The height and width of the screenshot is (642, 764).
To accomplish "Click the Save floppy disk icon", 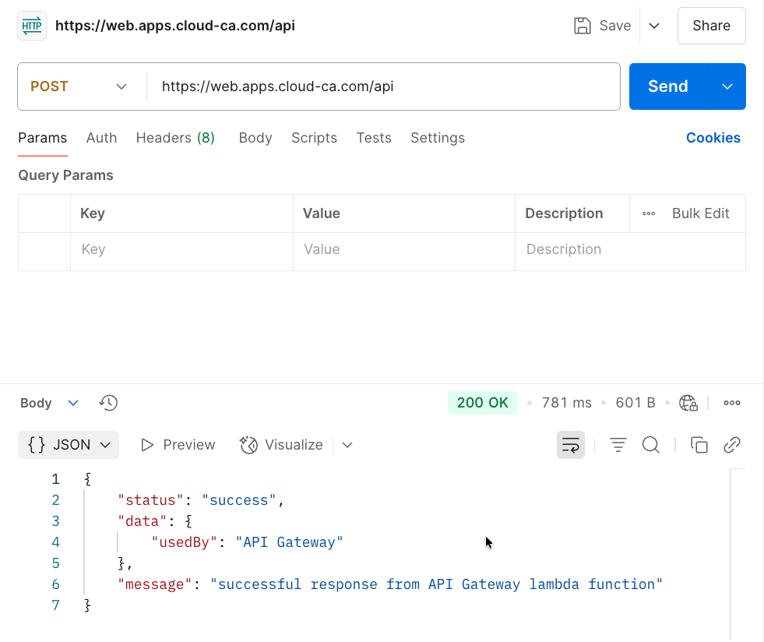I will coord(583,26).
